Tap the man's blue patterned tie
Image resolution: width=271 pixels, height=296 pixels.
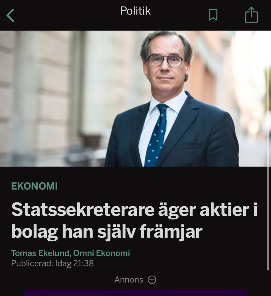(157, 134)
